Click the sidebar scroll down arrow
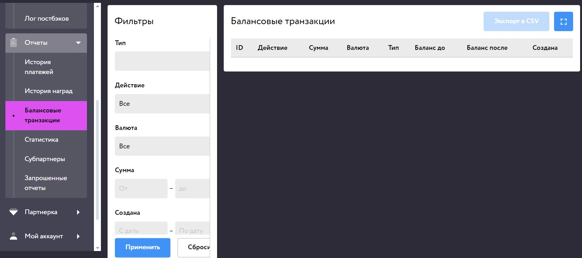This screenshot has width=582, height=258. click(x=97, y=248)
